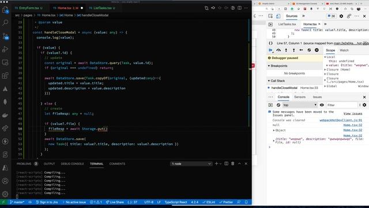Click the View issues link
The image size is (369, 208).
[x=352, y=114]
